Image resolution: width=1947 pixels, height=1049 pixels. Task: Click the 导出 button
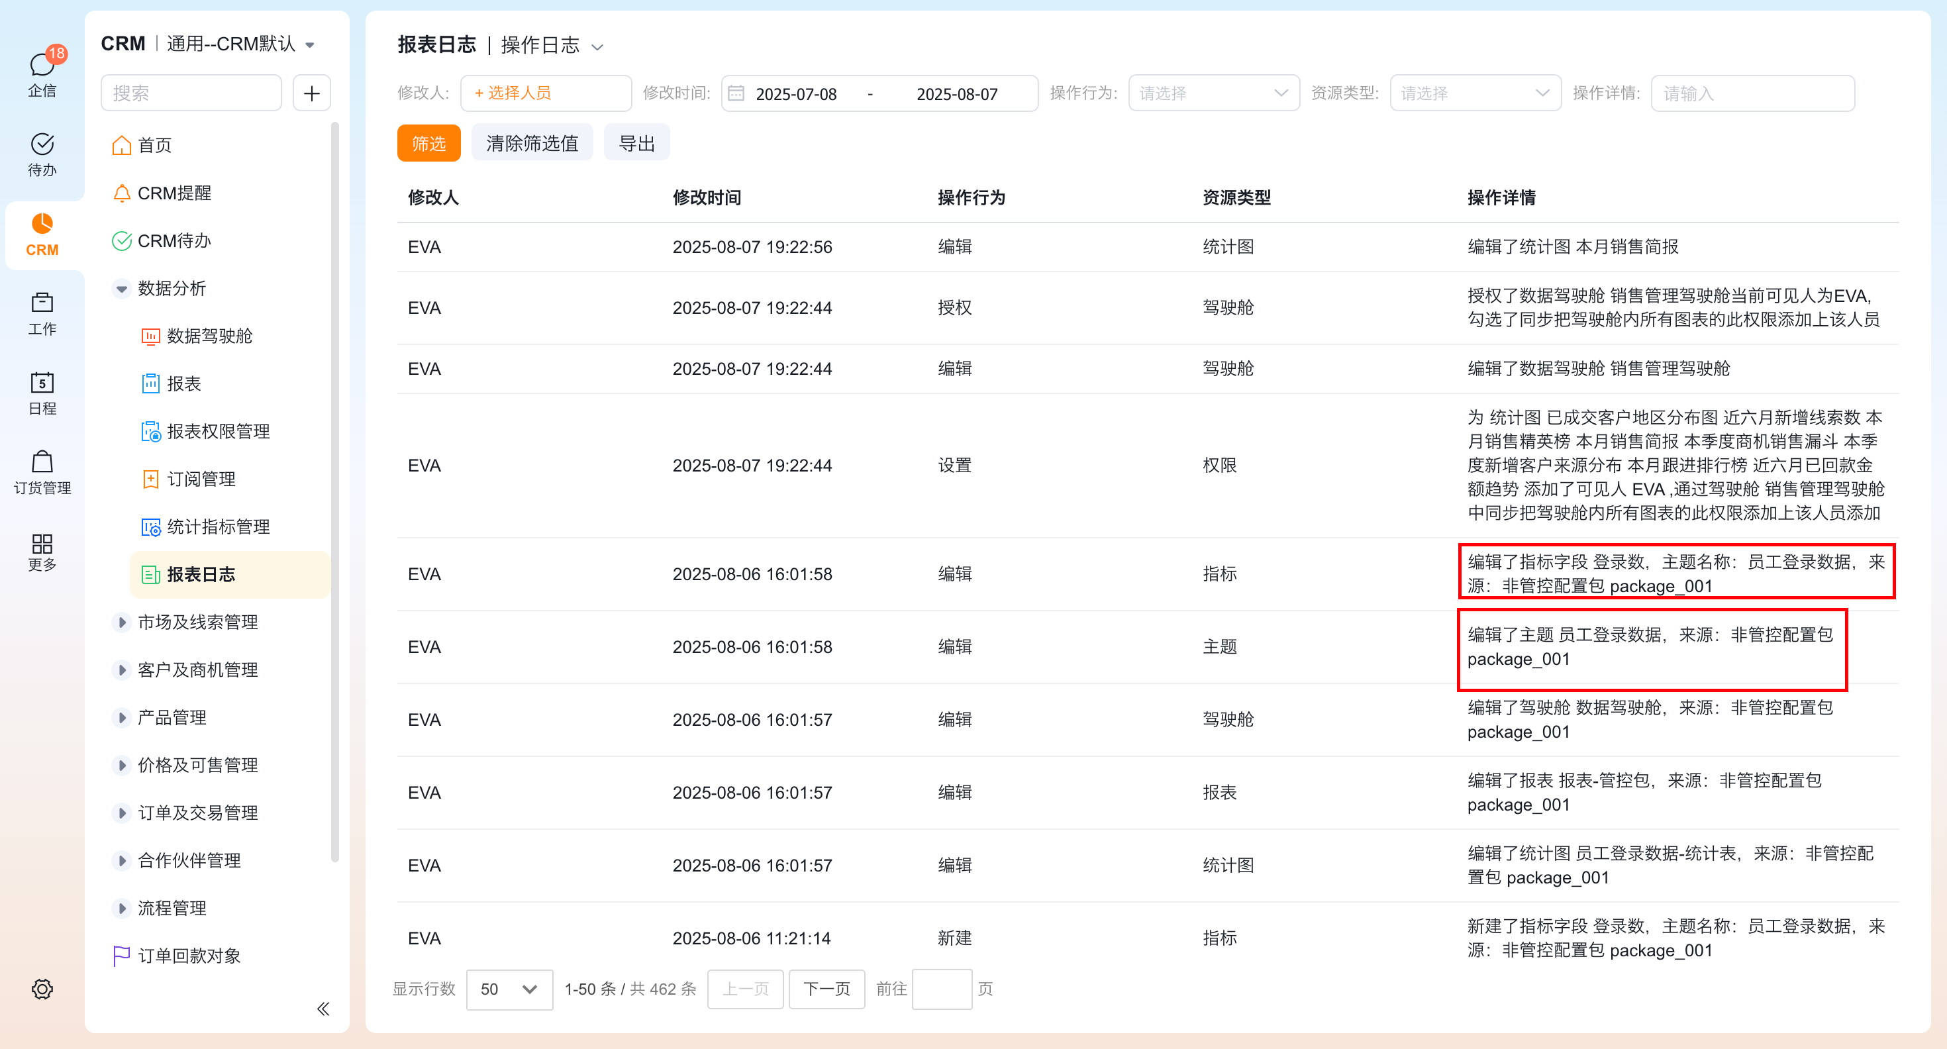point(636,142)
